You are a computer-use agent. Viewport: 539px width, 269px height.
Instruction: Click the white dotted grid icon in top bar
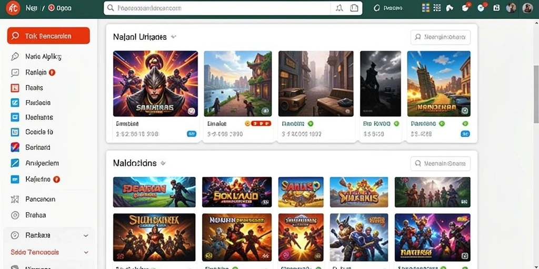point(437,8)
